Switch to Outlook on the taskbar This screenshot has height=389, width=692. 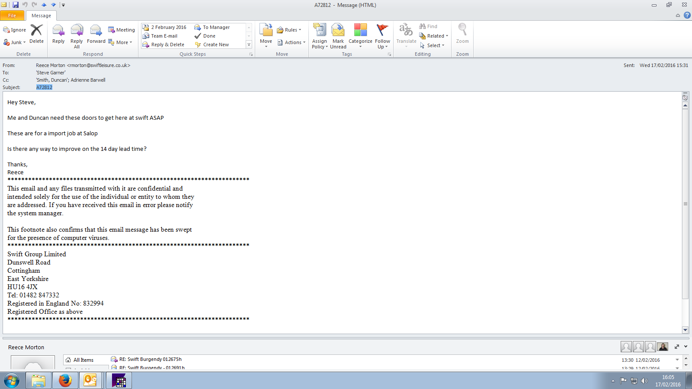pyautogui.click(x=90, y=381)
